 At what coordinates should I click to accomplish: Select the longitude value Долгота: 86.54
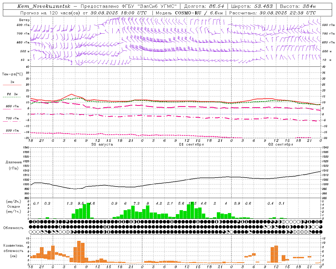pyautogui.click(x=204, y=6)
